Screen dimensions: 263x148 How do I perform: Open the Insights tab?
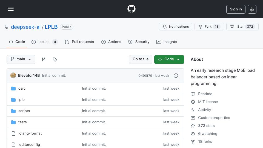coord(167,42)
